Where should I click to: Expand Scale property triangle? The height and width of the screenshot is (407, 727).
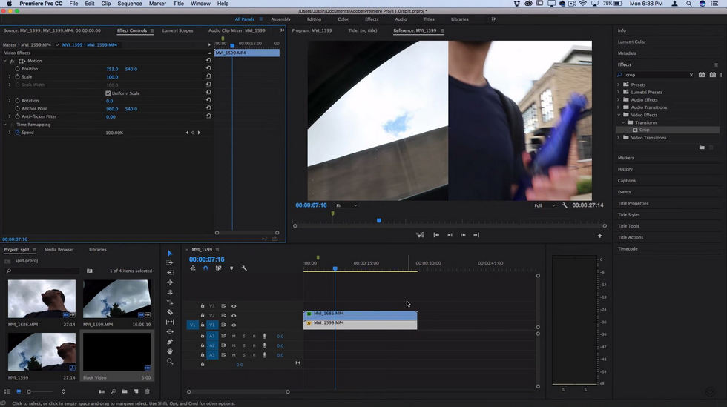coord(9,76)
